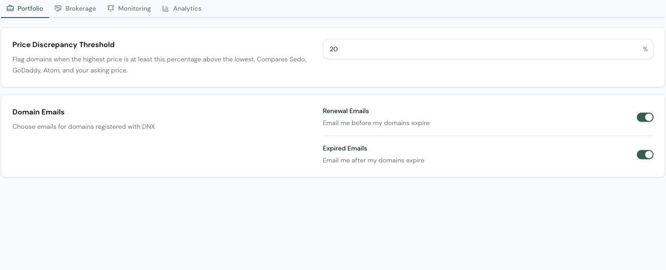Click 'Email me before my domains expire' text
666x270 pixels.
[x=376, y=123]
